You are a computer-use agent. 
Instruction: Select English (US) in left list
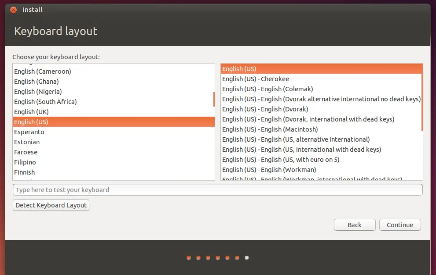pos(114,122)
